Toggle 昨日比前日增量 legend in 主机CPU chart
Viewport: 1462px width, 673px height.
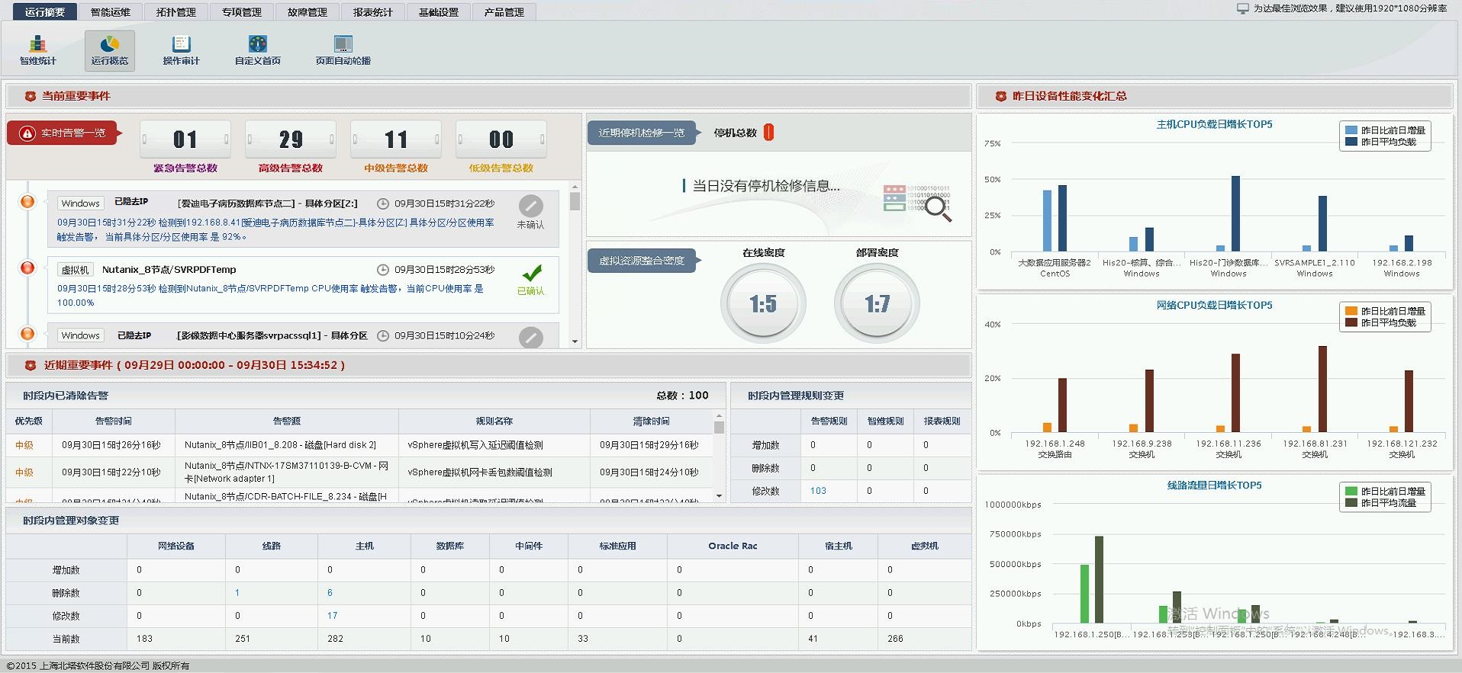tap(1351, 130)
